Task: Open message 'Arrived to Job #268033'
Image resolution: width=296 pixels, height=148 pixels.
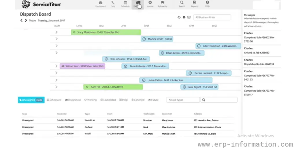Action: [257, 53]
